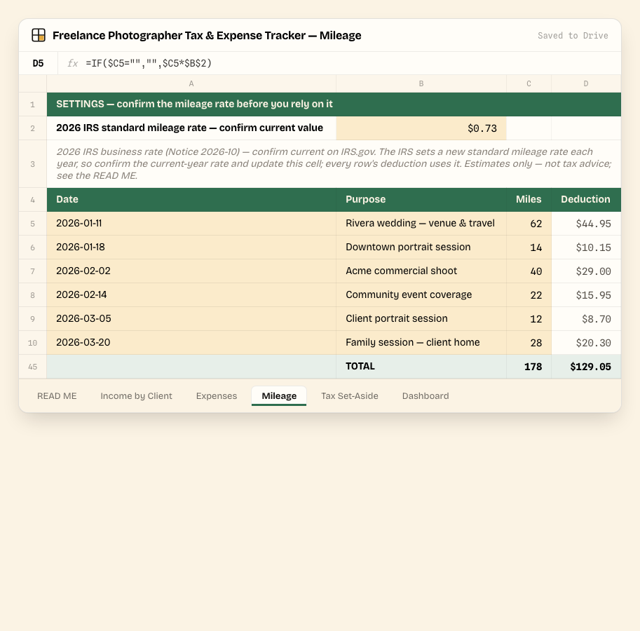640x631 pixels.
Task: Click the total miles cell 178
Action: point(529,367)
